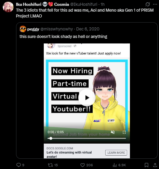The height and width of the screenshot is (169, 159).
Task: Click the video progress slider handle
Action: pos(51,138)
